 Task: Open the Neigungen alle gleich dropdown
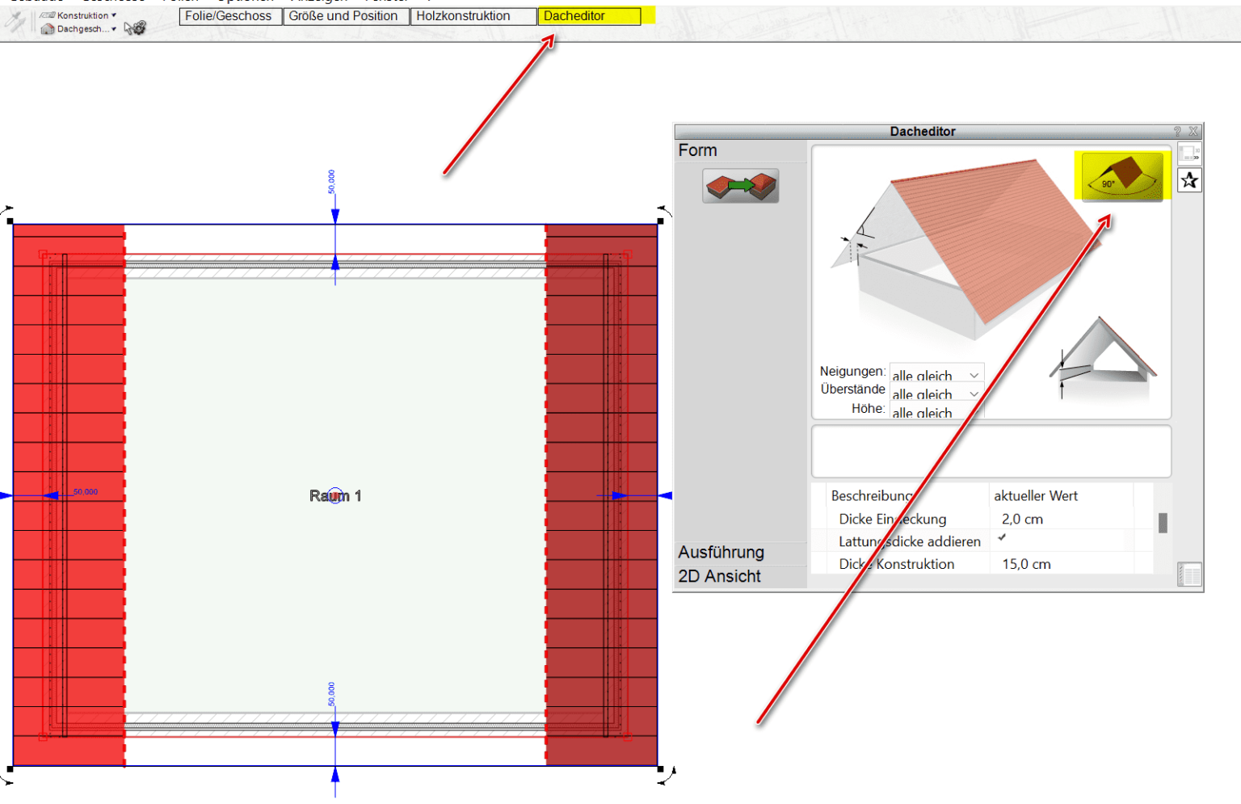[974, 374]
